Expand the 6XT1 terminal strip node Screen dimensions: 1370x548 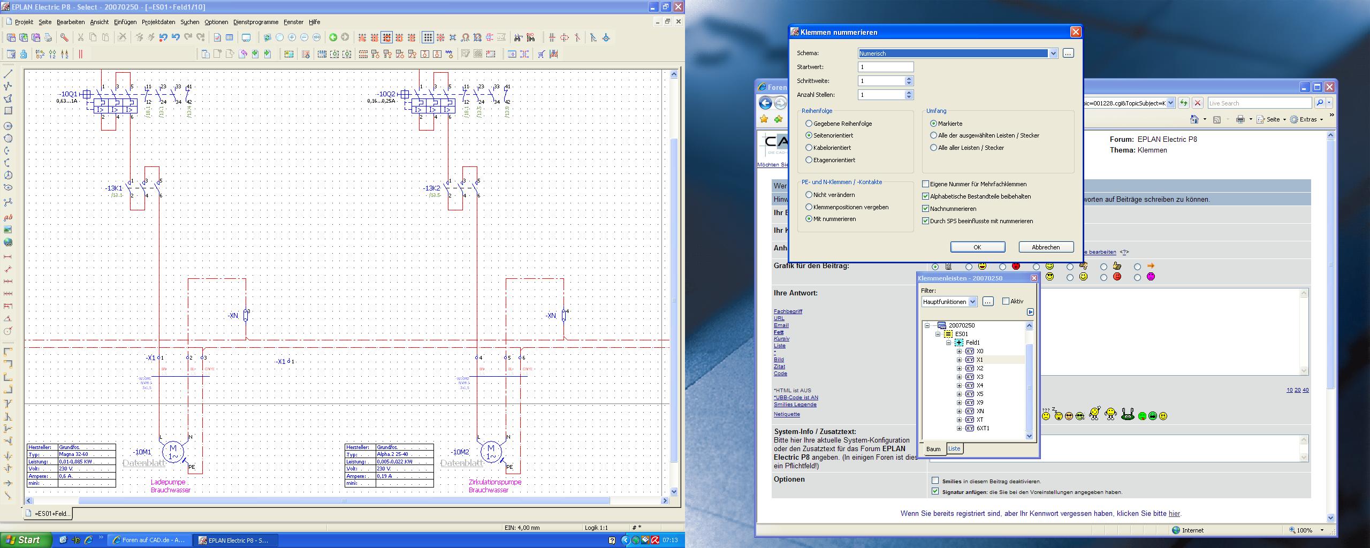pyautogui.click(x=959, y=429)
